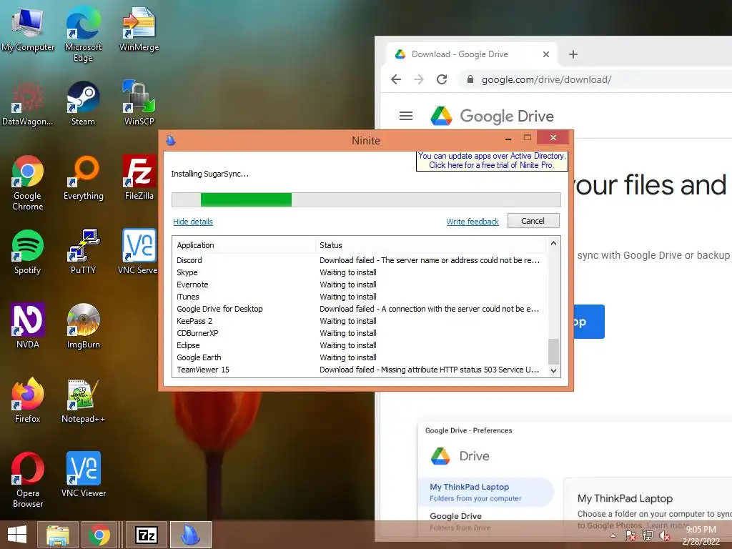Click the taskbar clock showing 9:05 PM
This screenshot has width=732, height=549.
tap(701, 535)
